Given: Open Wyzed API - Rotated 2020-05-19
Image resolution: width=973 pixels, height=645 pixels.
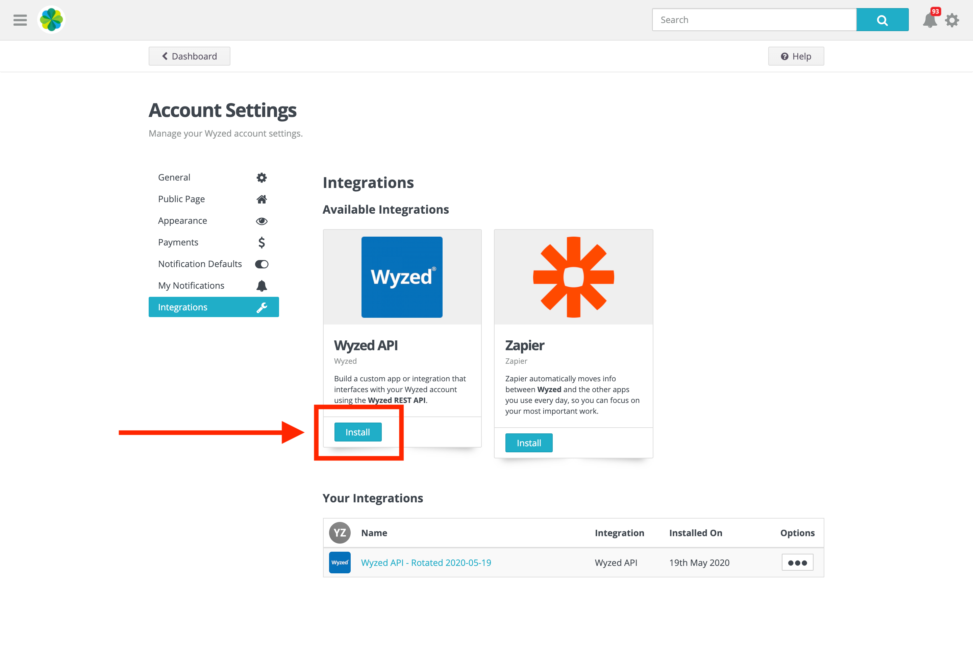Looking at the screenshot, I should point(426,562).
